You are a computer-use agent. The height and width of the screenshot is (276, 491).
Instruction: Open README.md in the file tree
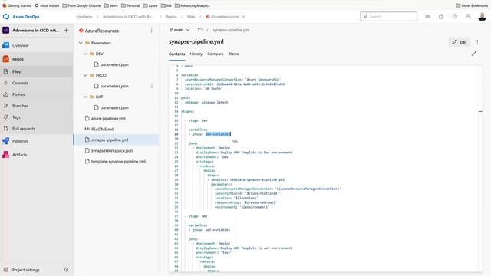click(102, 129)
